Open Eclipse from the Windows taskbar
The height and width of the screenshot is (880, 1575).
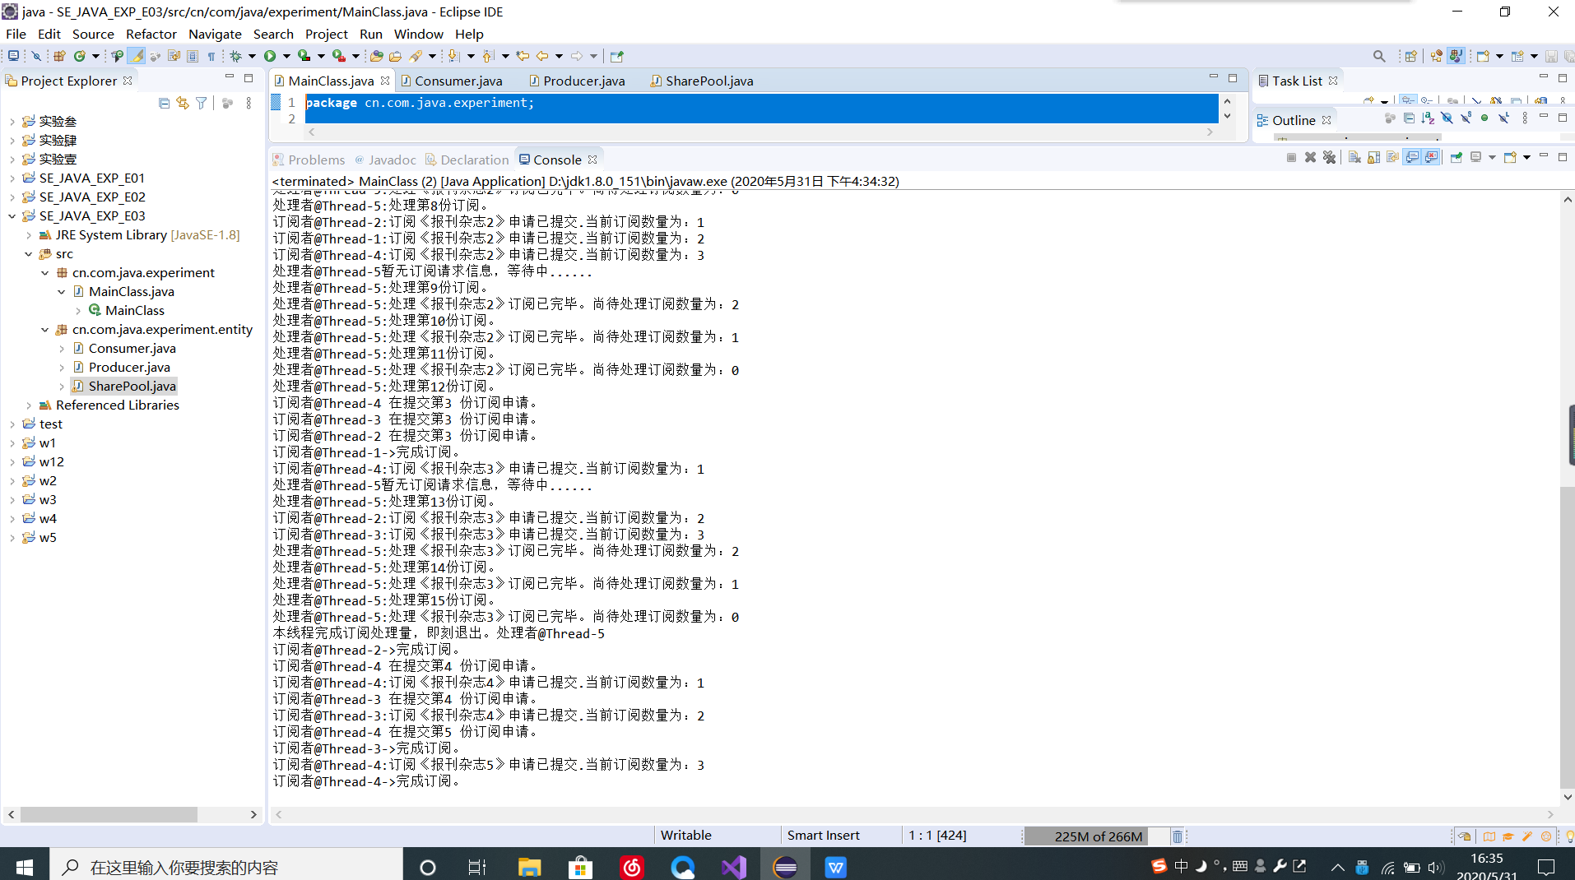point(786,866)
